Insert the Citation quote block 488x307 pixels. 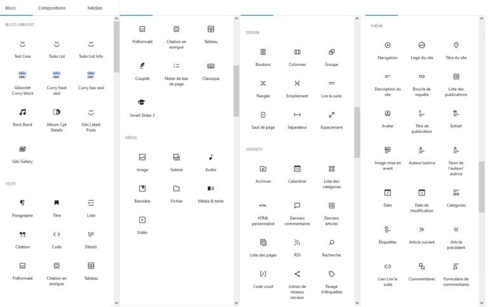pos(22,240)
